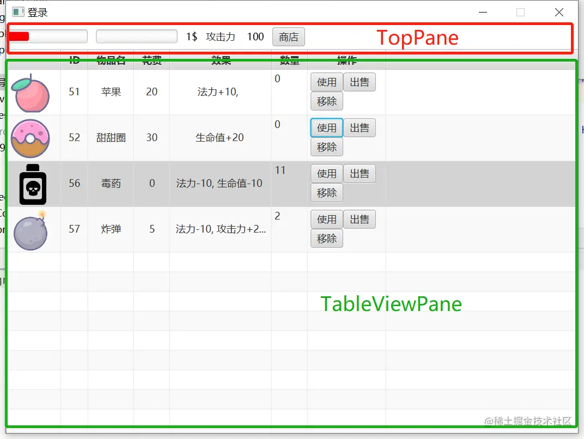Click the window app icon beside 登录
Viewport: 584px width, 439px height.
[x=19, y=13]
